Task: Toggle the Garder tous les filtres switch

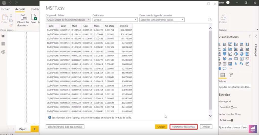Action: coord(230,120)
